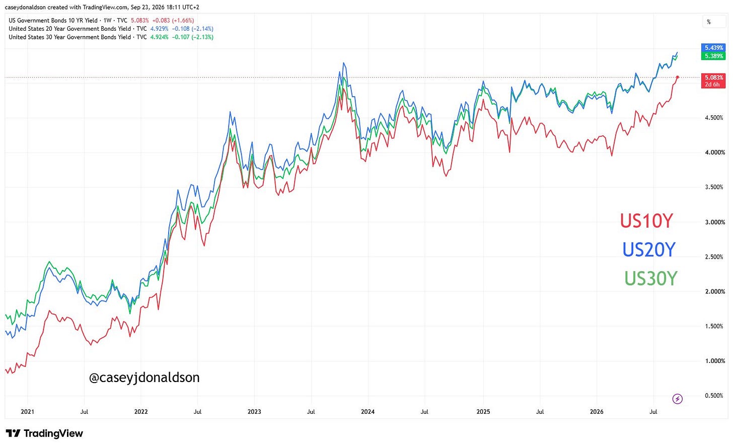Click the purple lightning bolt icon
The width and height of the screenshot is (733, 448).
(678, 399)
